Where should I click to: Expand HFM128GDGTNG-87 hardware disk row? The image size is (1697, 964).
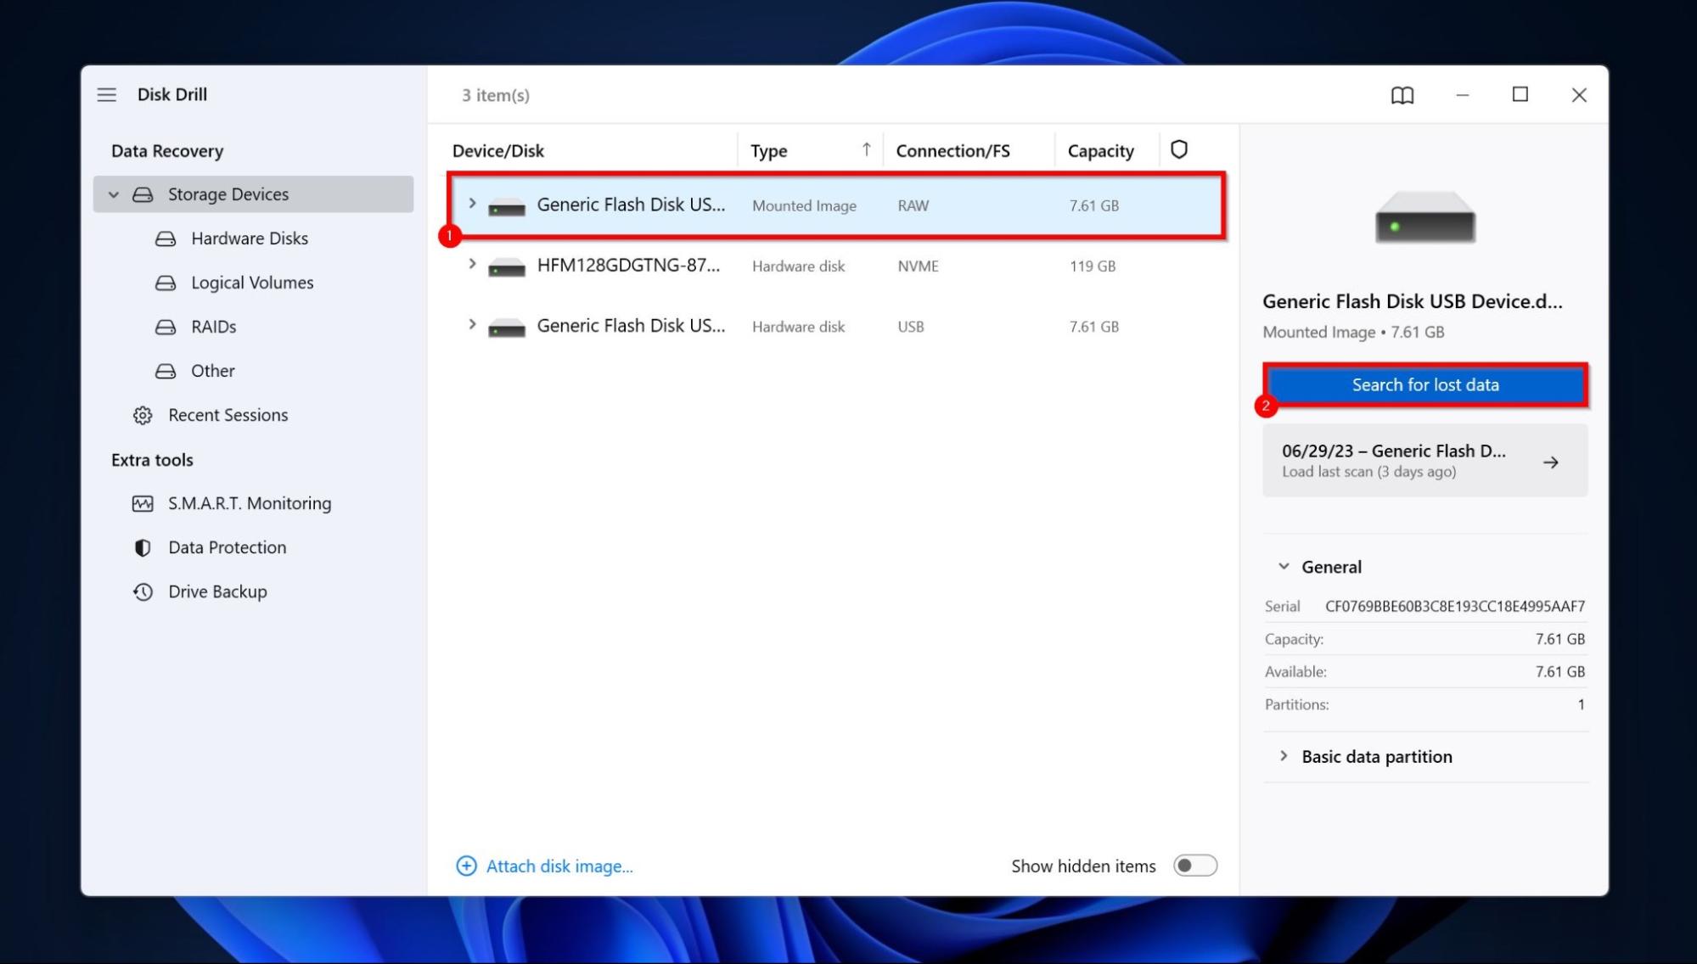pos(472,266)
